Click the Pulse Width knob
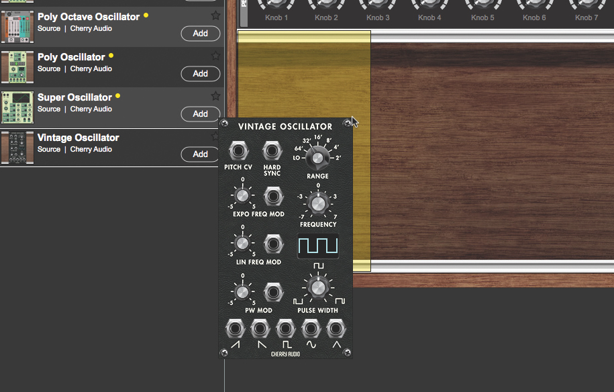614x392 pixels. pos(318,288)
